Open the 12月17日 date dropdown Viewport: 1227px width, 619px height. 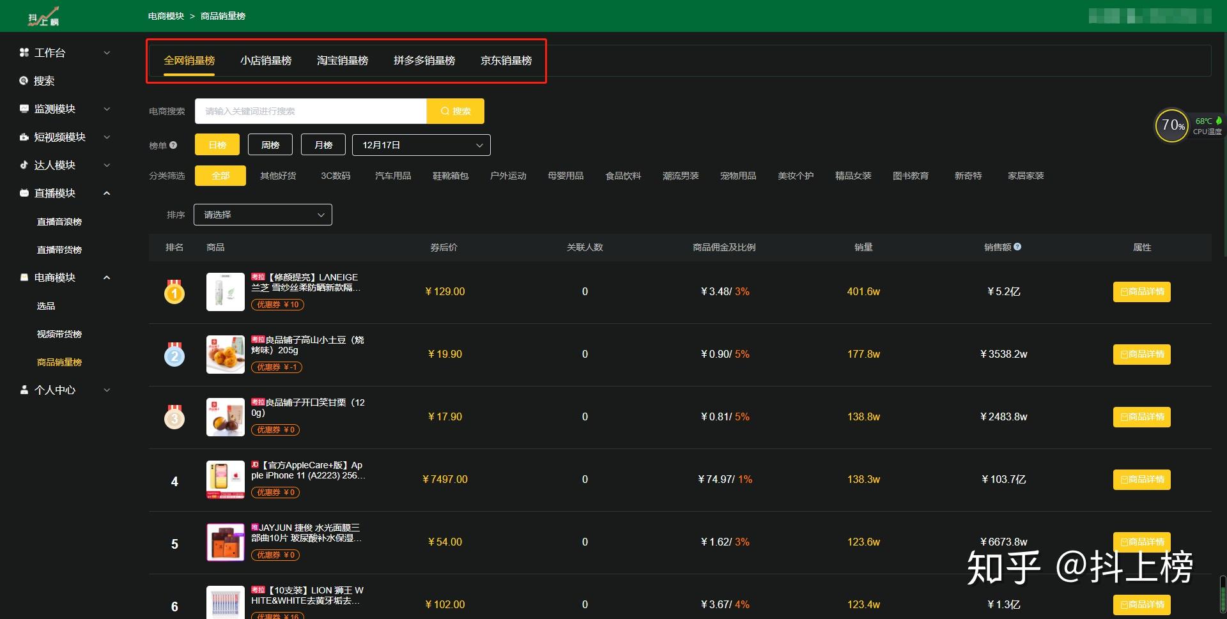coord(421,145)
